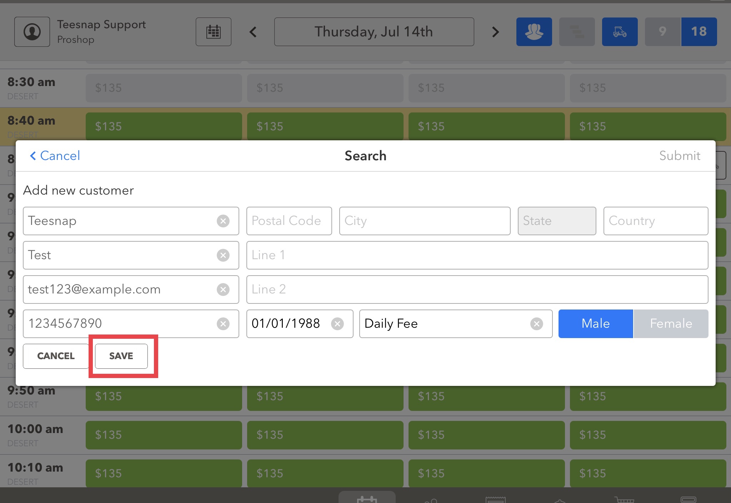This screenshot has height=503, width=731.
Task: Go to next day with right arrow
Action: (x=495, y=32)
